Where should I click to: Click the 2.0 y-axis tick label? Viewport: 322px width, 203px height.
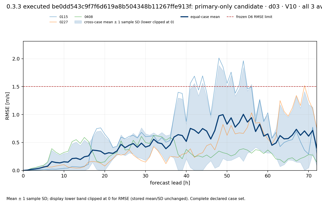[x=16, y=59]
